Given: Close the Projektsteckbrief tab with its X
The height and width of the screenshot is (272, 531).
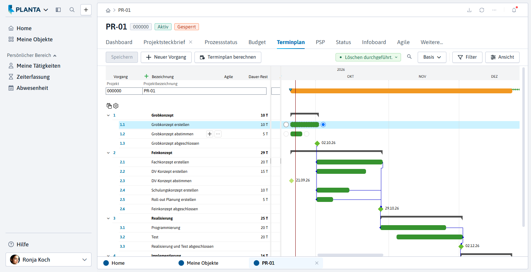Looking at the screenshot, I should [x=191, y=42].
